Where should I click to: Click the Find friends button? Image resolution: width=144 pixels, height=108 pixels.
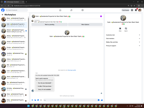tap(126, 10)
